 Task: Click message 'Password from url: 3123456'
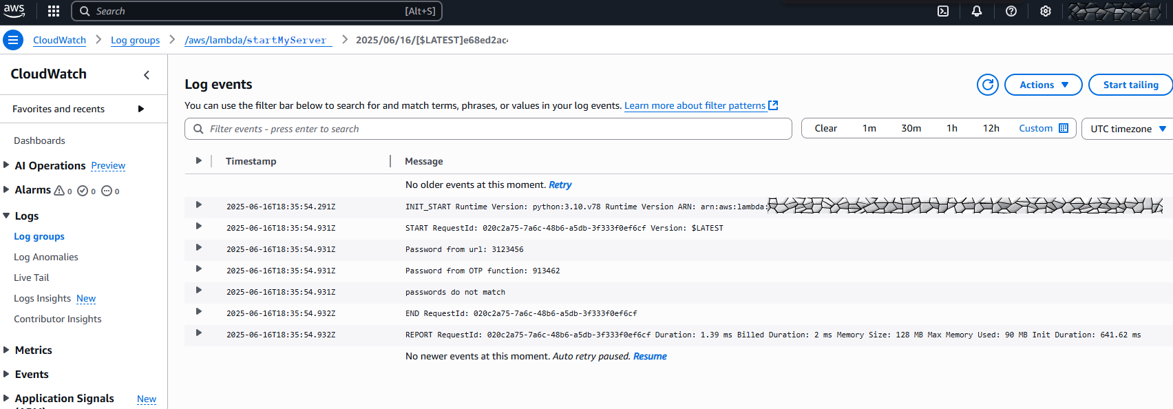464,249
